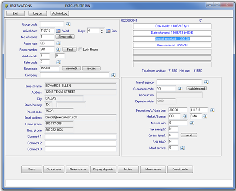Screen dimensions: 236x191
Task: Focus the Split folio field
Action: (174, 142)
